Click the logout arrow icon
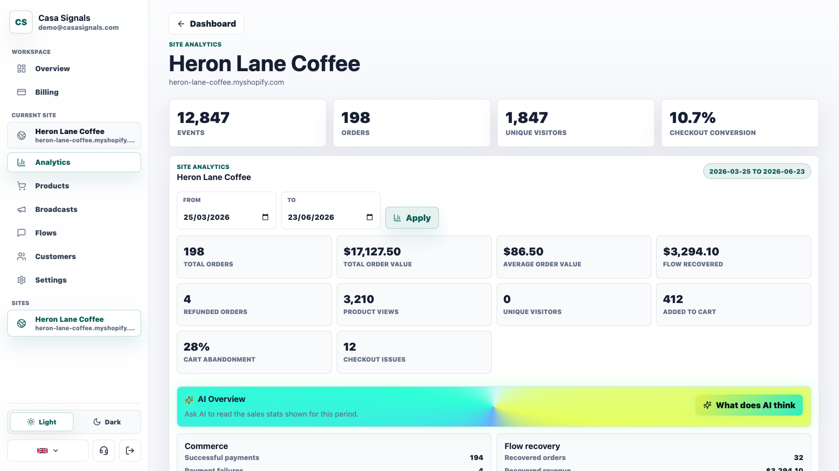The height and width of the screenshot is (471, 839). click(x=130, y=451)
